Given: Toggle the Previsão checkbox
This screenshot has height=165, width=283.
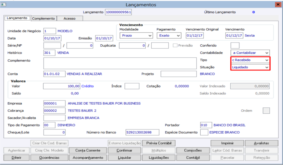Looking at the screenshot, I should point(175,46).
